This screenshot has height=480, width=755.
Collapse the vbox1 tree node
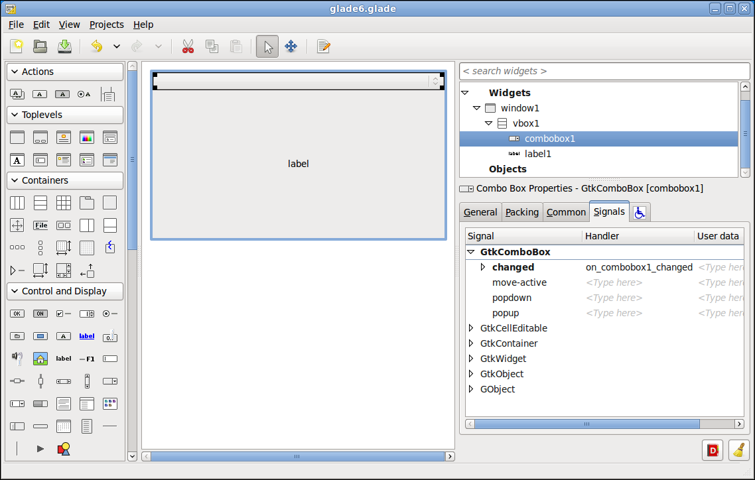tap(488, 123)
